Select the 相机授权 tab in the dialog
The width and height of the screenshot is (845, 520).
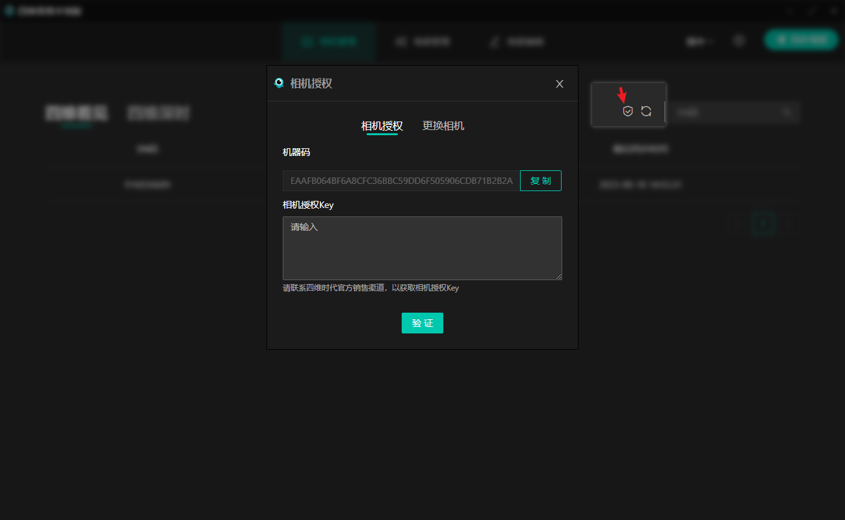382,126
